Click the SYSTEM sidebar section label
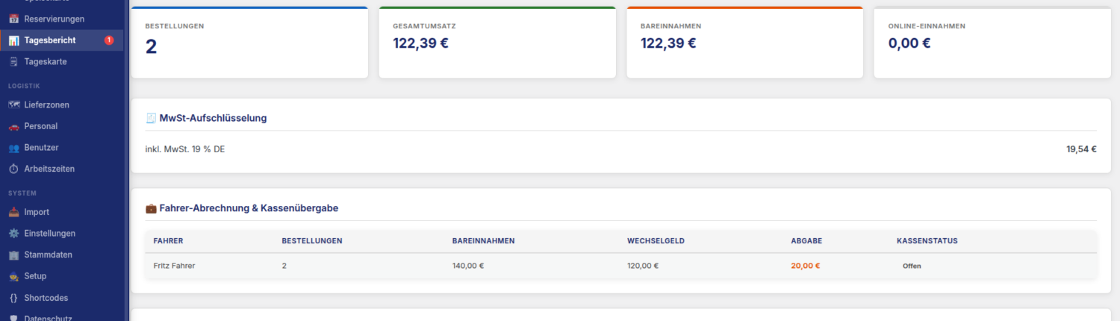 (22, 193)
